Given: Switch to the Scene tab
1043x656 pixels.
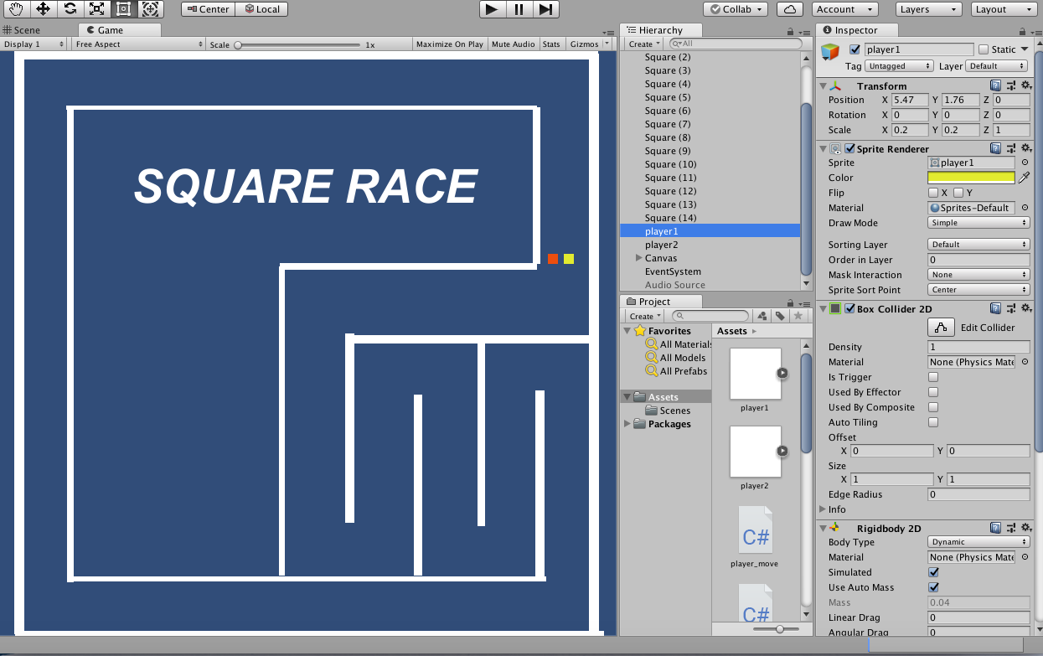Looking at the screenshot, I should click(x=22, y=30).
